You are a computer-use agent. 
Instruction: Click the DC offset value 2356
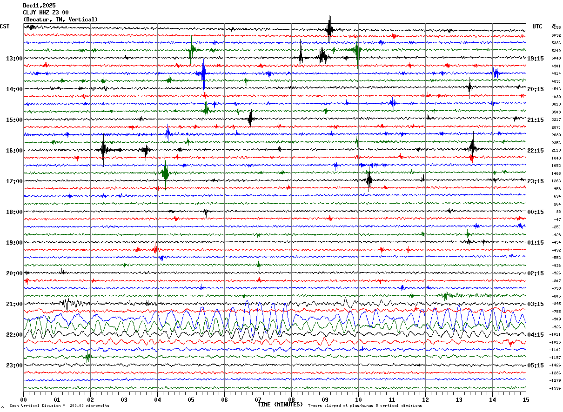[x=556, y=143]
